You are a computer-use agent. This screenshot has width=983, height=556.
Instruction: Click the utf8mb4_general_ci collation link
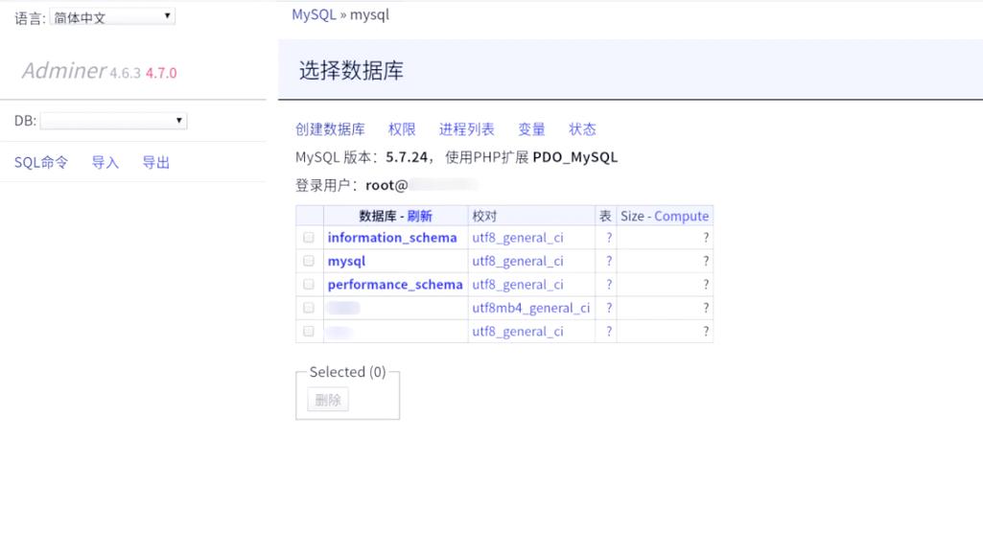coord(531,308)
